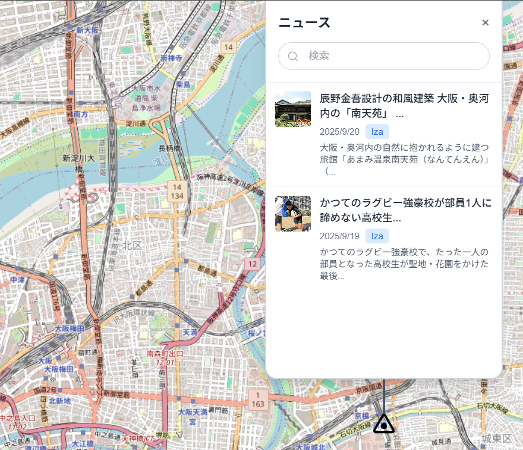
Task: Click the Iza tag on 2025/9/20 article
Action: tap(377, 132)
